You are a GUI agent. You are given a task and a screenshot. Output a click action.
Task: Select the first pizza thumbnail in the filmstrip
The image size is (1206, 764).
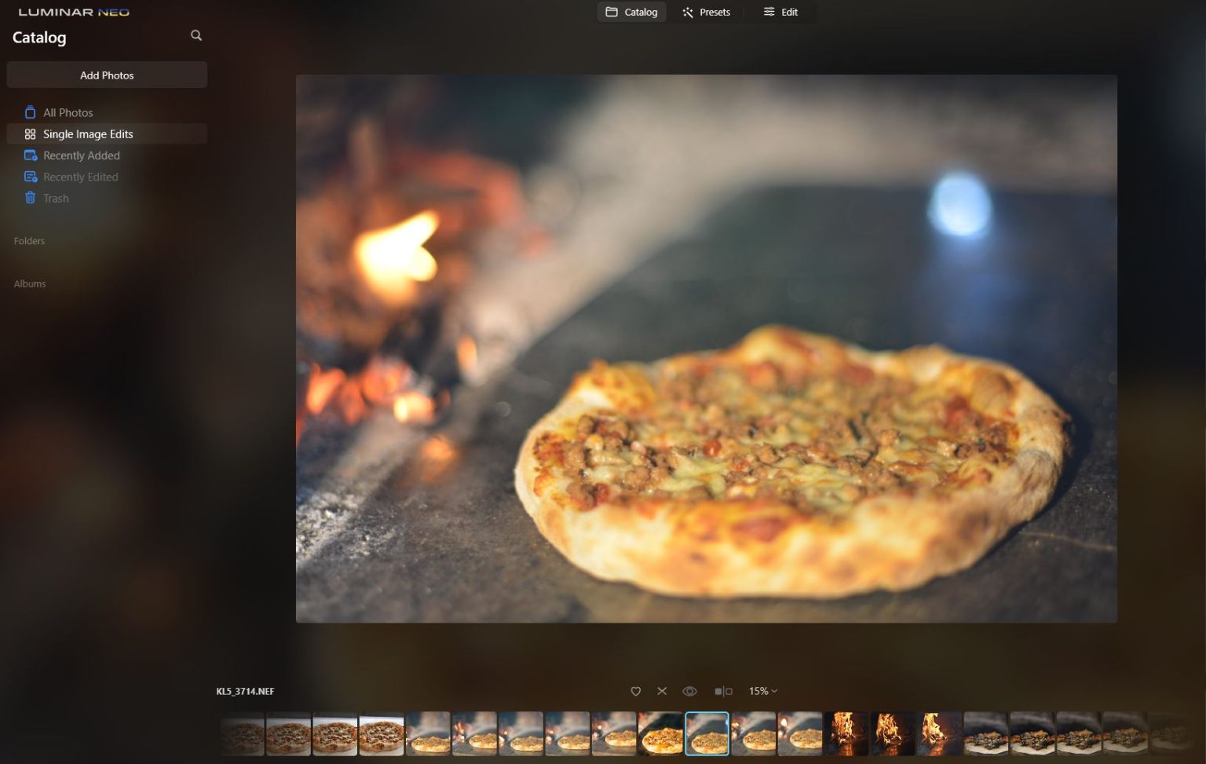[241, 733]
